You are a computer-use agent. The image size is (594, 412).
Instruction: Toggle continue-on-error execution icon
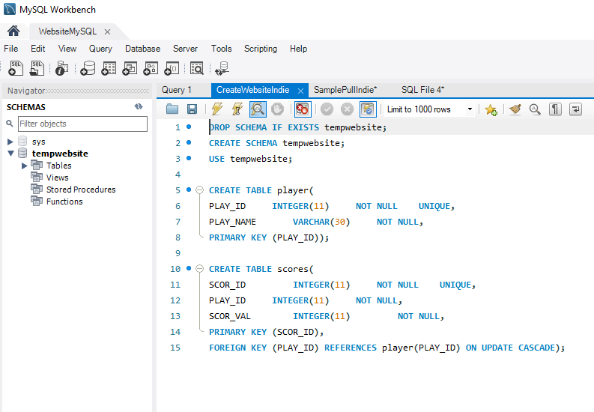coord(303,109)
